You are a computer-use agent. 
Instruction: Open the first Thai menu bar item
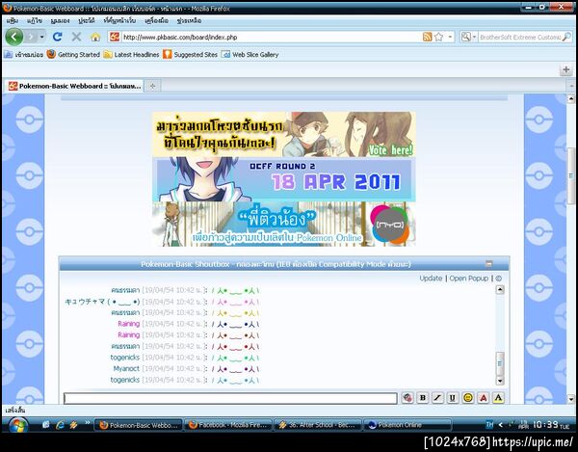[x=13, y=20]
